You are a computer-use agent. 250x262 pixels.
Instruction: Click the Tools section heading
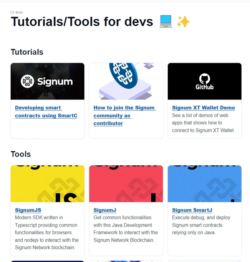[21, 154]
